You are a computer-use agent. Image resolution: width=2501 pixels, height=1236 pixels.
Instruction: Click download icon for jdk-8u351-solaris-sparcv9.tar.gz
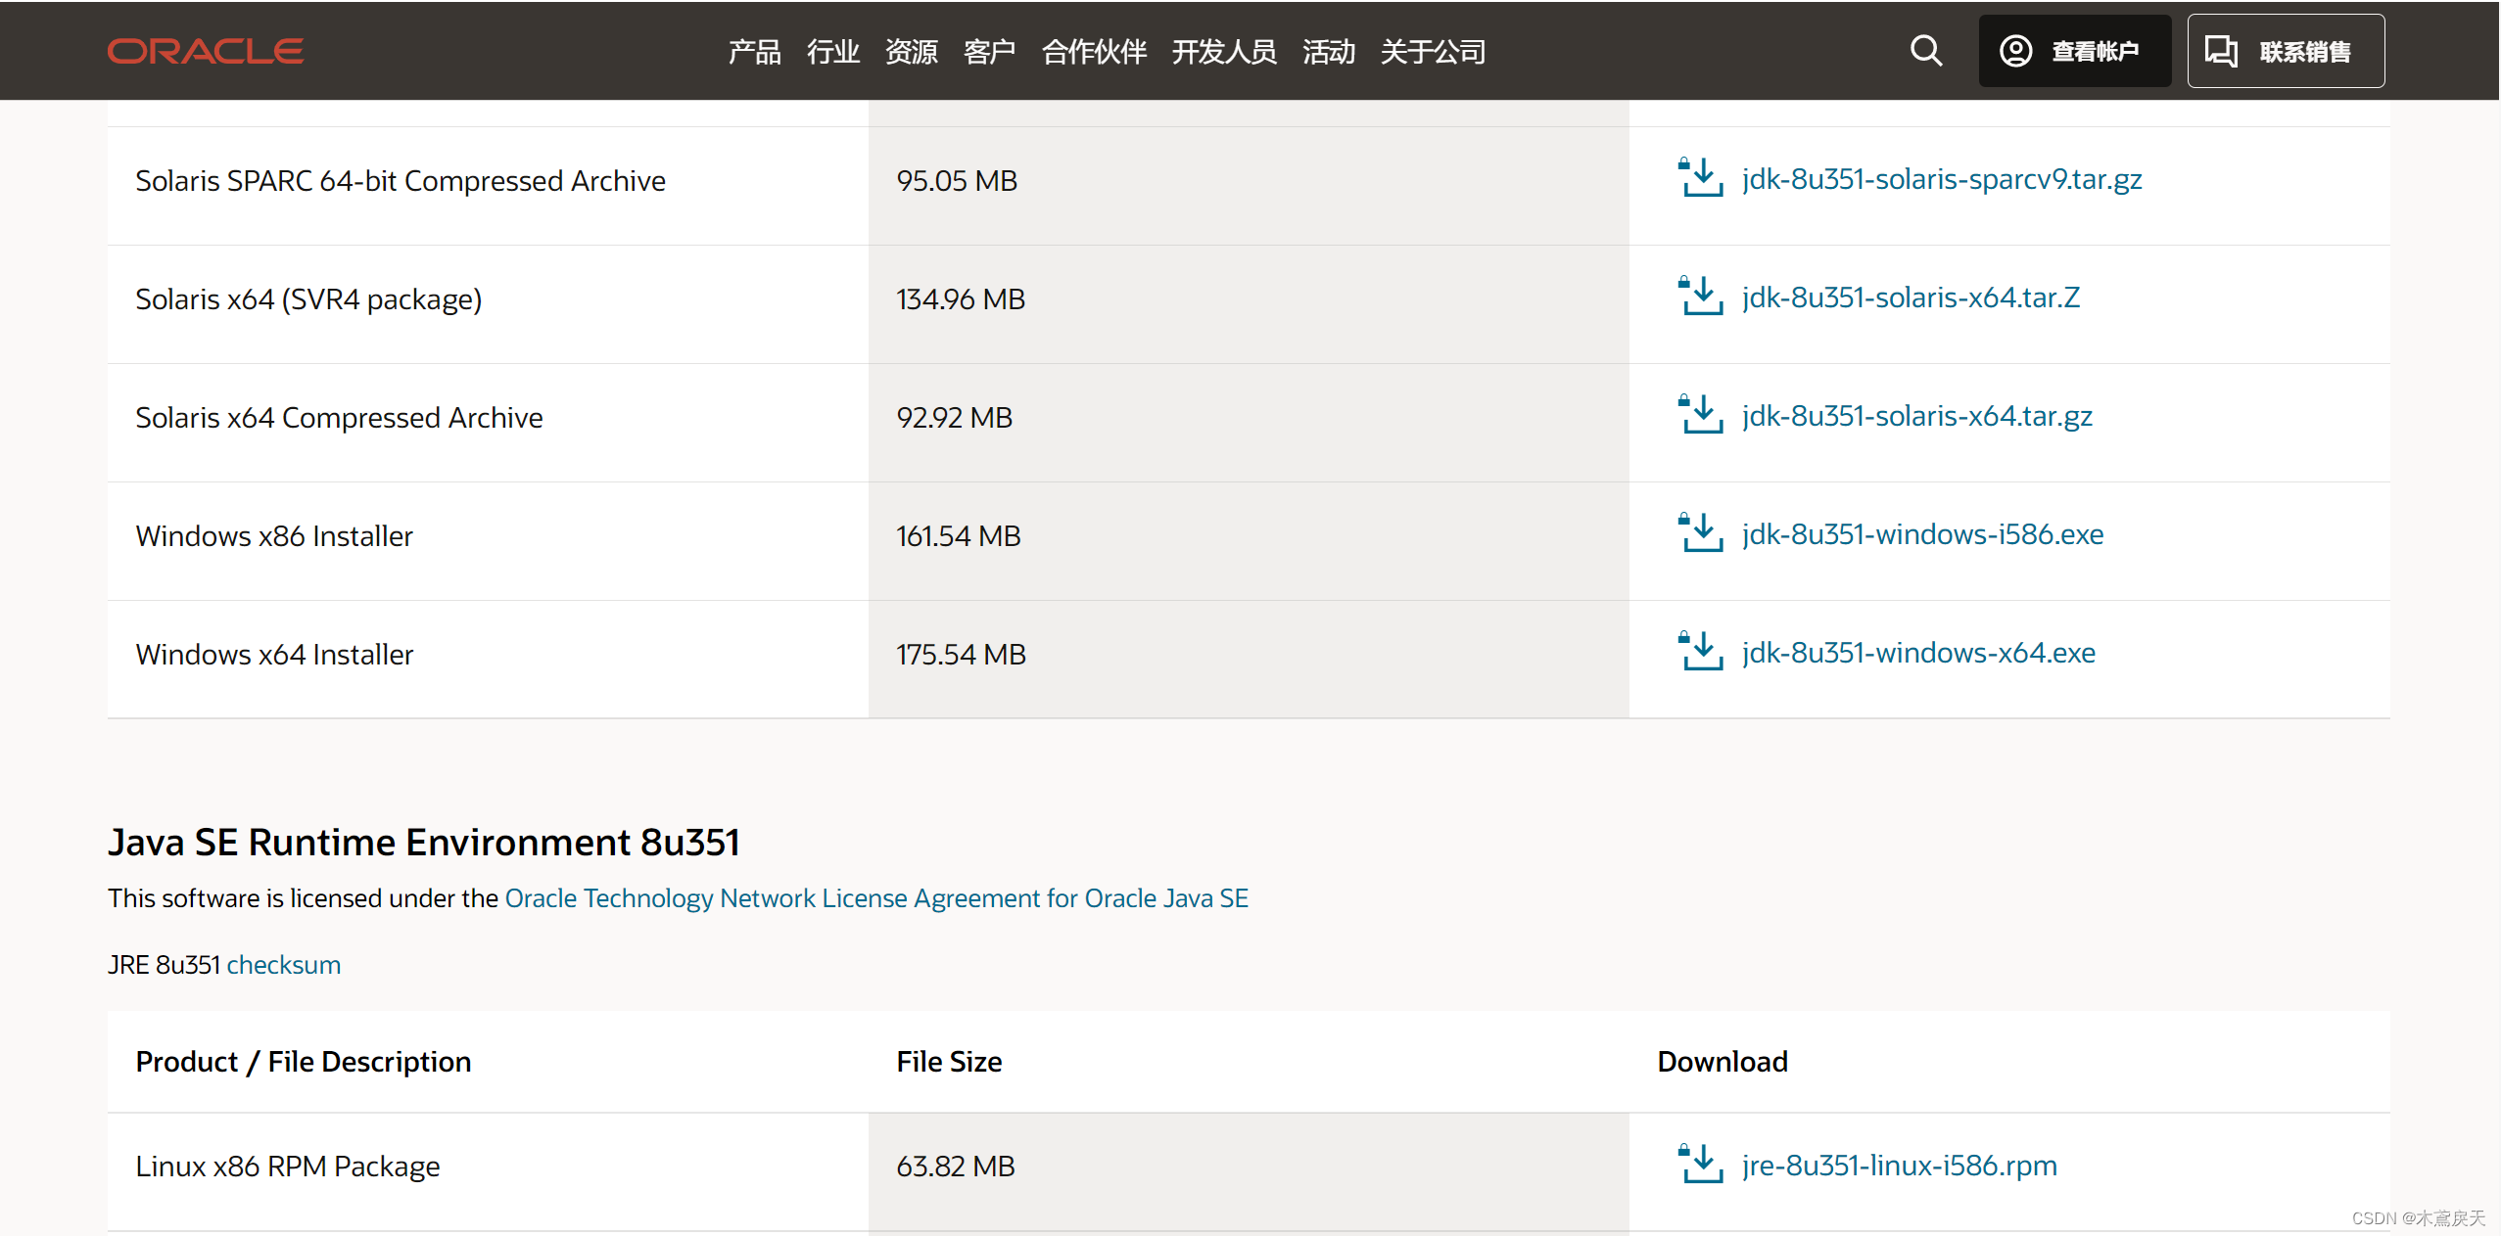tap(1700, 178)
